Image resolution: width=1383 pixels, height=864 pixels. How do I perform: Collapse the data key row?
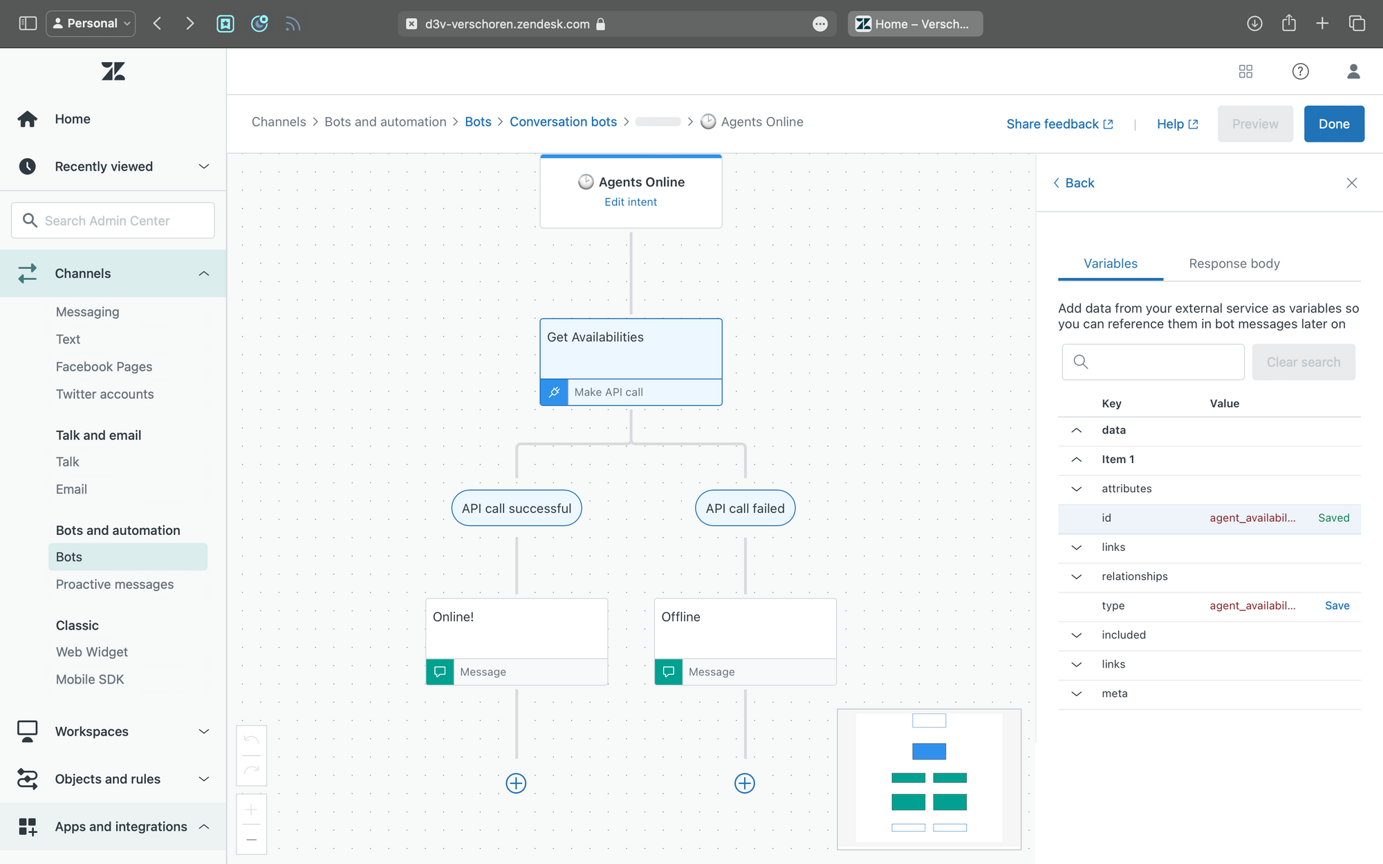[1077, 430]
